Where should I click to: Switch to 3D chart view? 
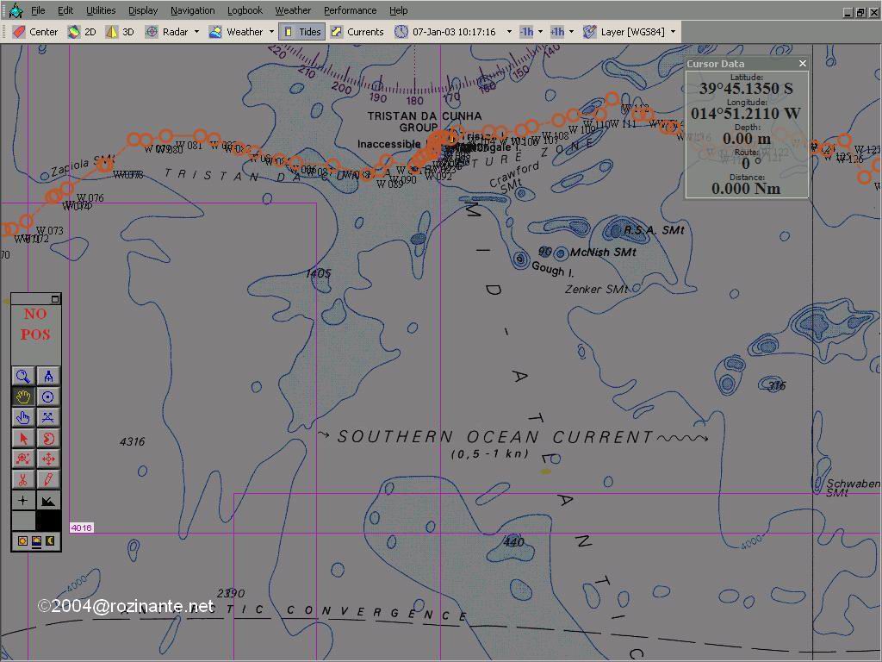click(x=121, y=32)
